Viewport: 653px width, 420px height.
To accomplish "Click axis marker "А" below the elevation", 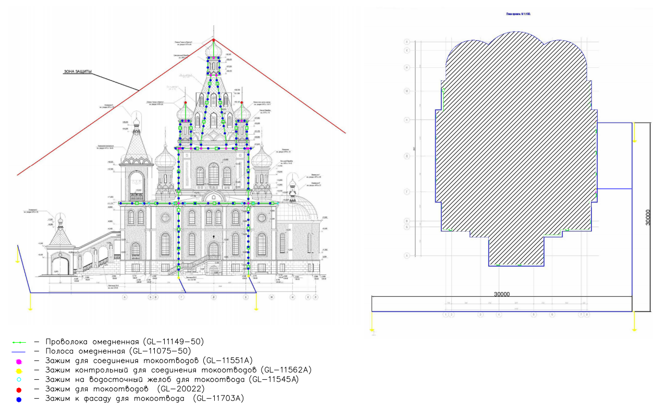I will [x=125, y=297].
